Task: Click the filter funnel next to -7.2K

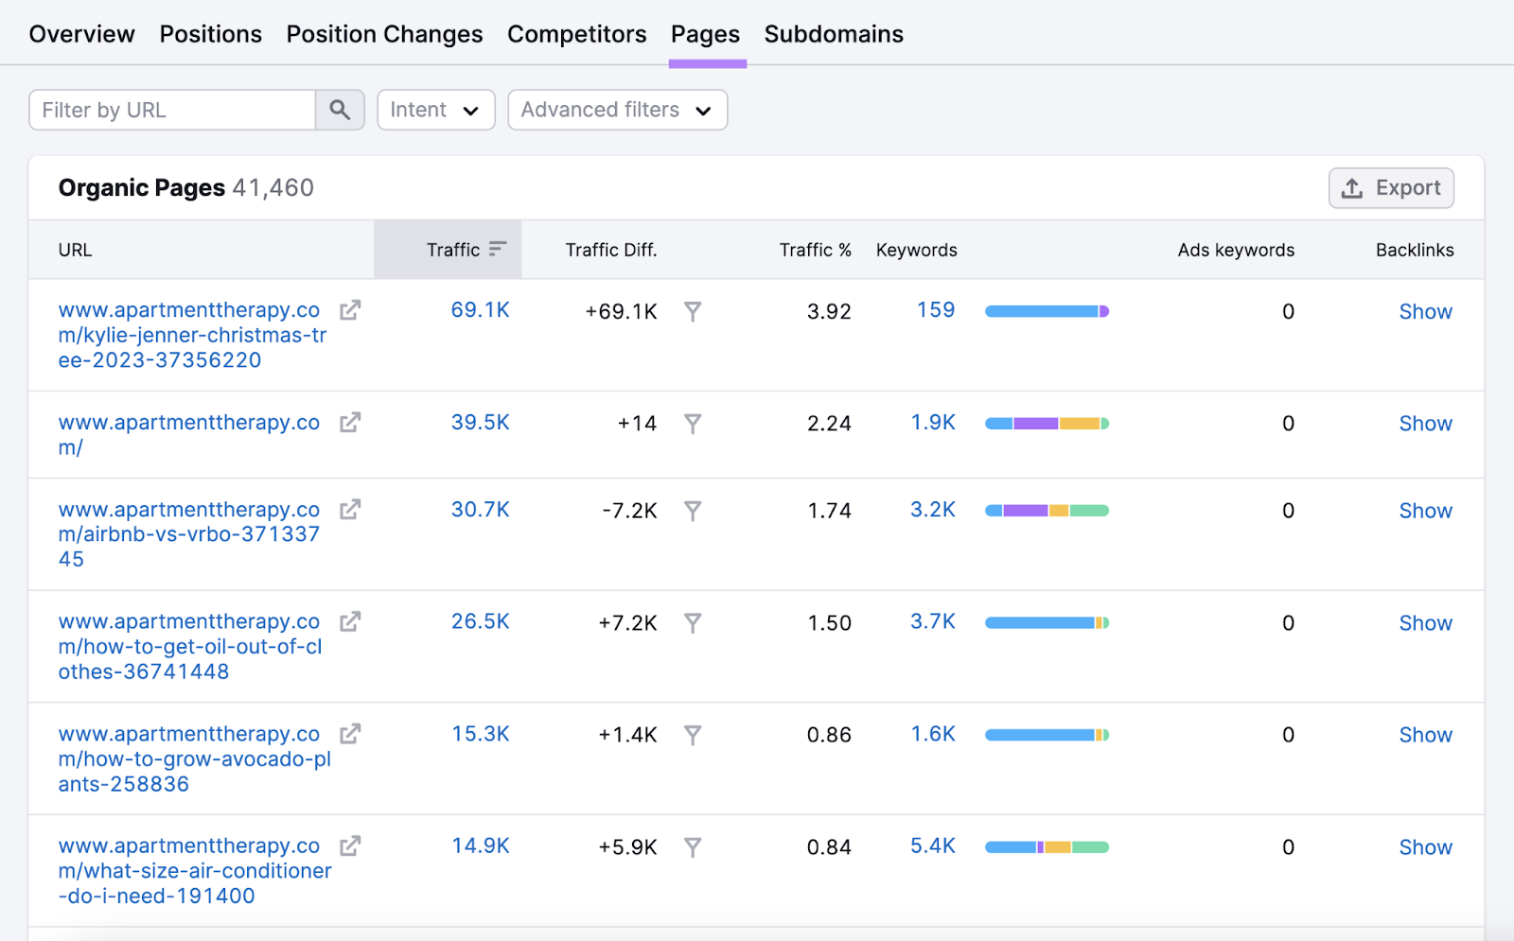Action: (x=694, y=511)
